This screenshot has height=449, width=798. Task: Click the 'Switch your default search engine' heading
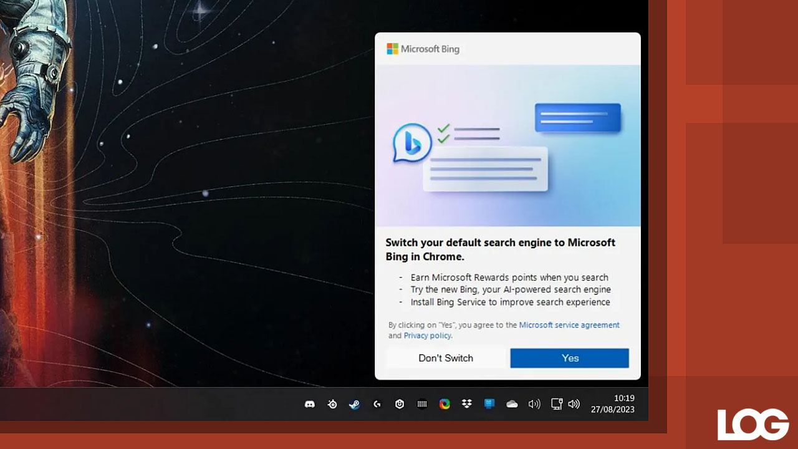(501, 249)
